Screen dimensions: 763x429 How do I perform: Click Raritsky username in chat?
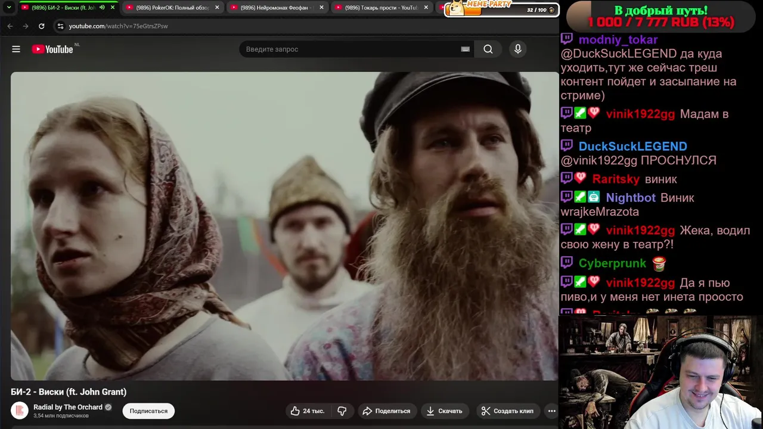616,179
